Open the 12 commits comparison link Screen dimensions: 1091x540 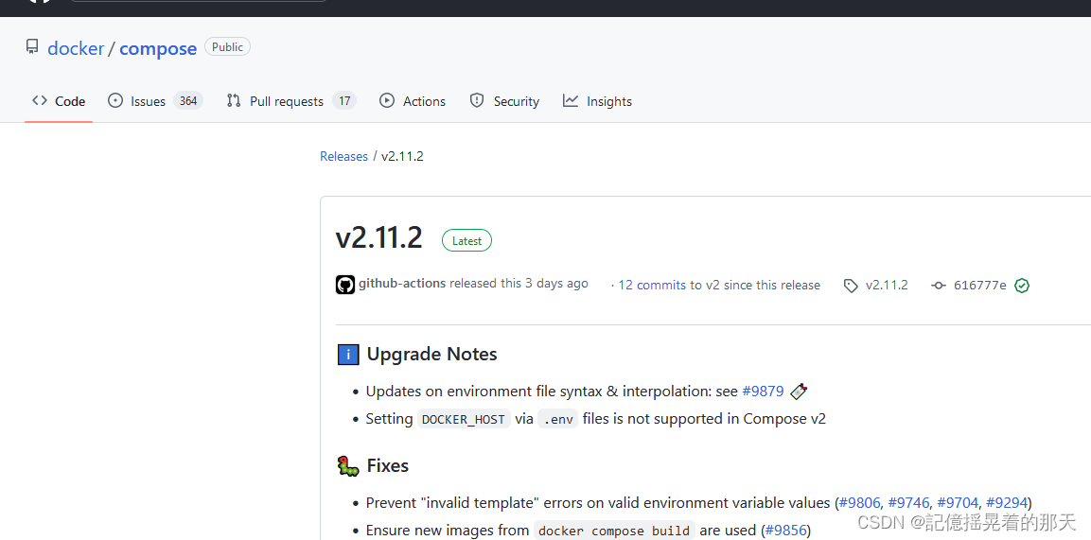click(652, 285)
